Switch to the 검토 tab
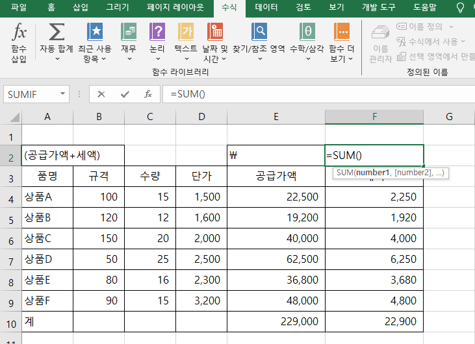This screenshot has height=344, width=475. click(303, 7)
